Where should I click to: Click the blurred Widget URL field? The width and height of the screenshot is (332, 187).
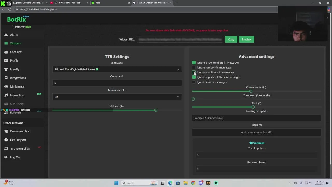tap(180, 39)
